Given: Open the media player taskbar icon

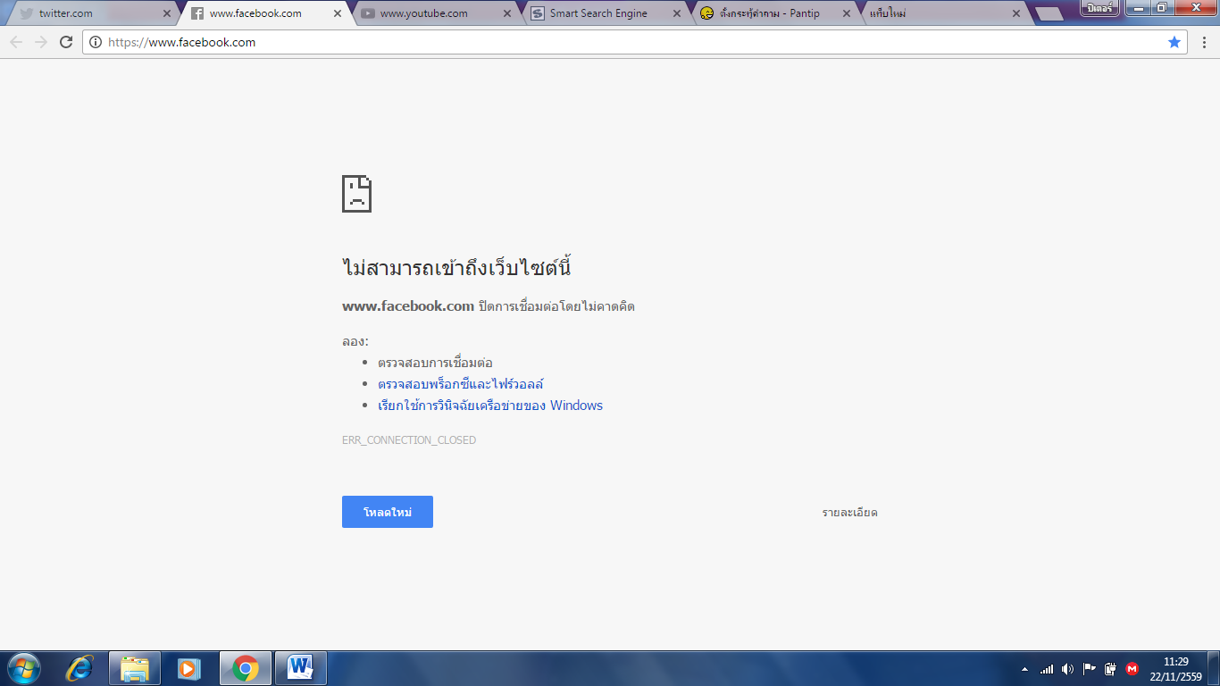Looking at the screenshot, I should [189, 668].
